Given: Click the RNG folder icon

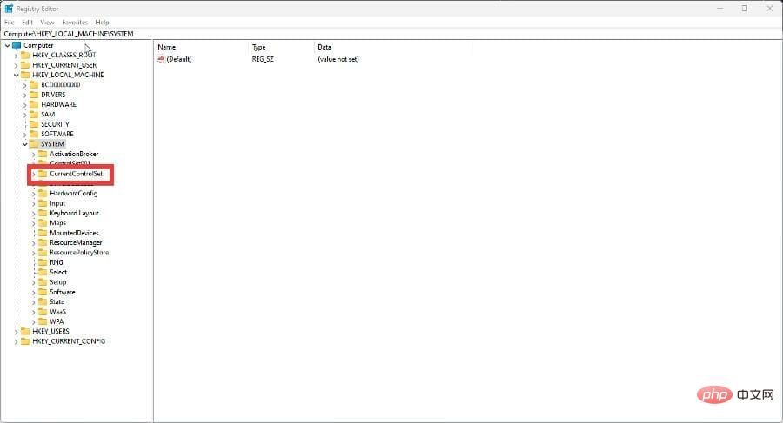Looking at the screenshot, I should pos(43,262).
